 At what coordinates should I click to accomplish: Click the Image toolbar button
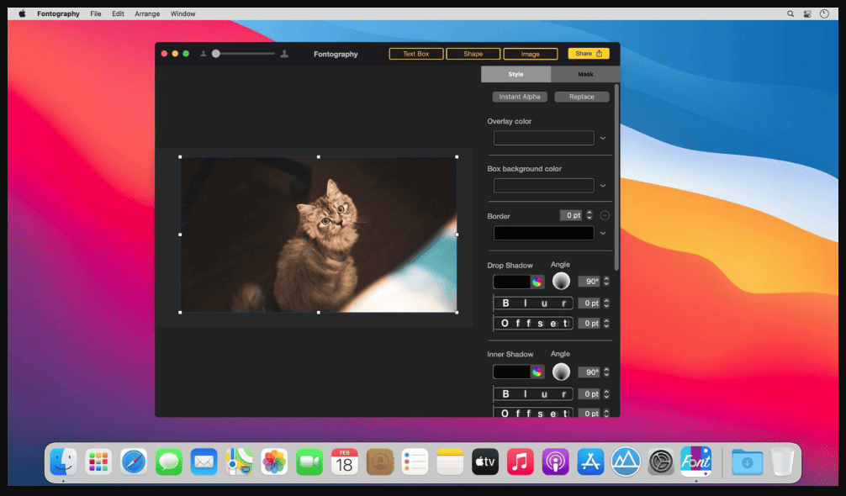pyautogui.click(x=531, y=54)
